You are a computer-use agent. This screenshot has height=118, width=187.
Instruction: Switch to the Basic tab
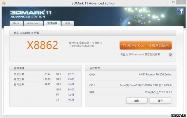[16, 23]
